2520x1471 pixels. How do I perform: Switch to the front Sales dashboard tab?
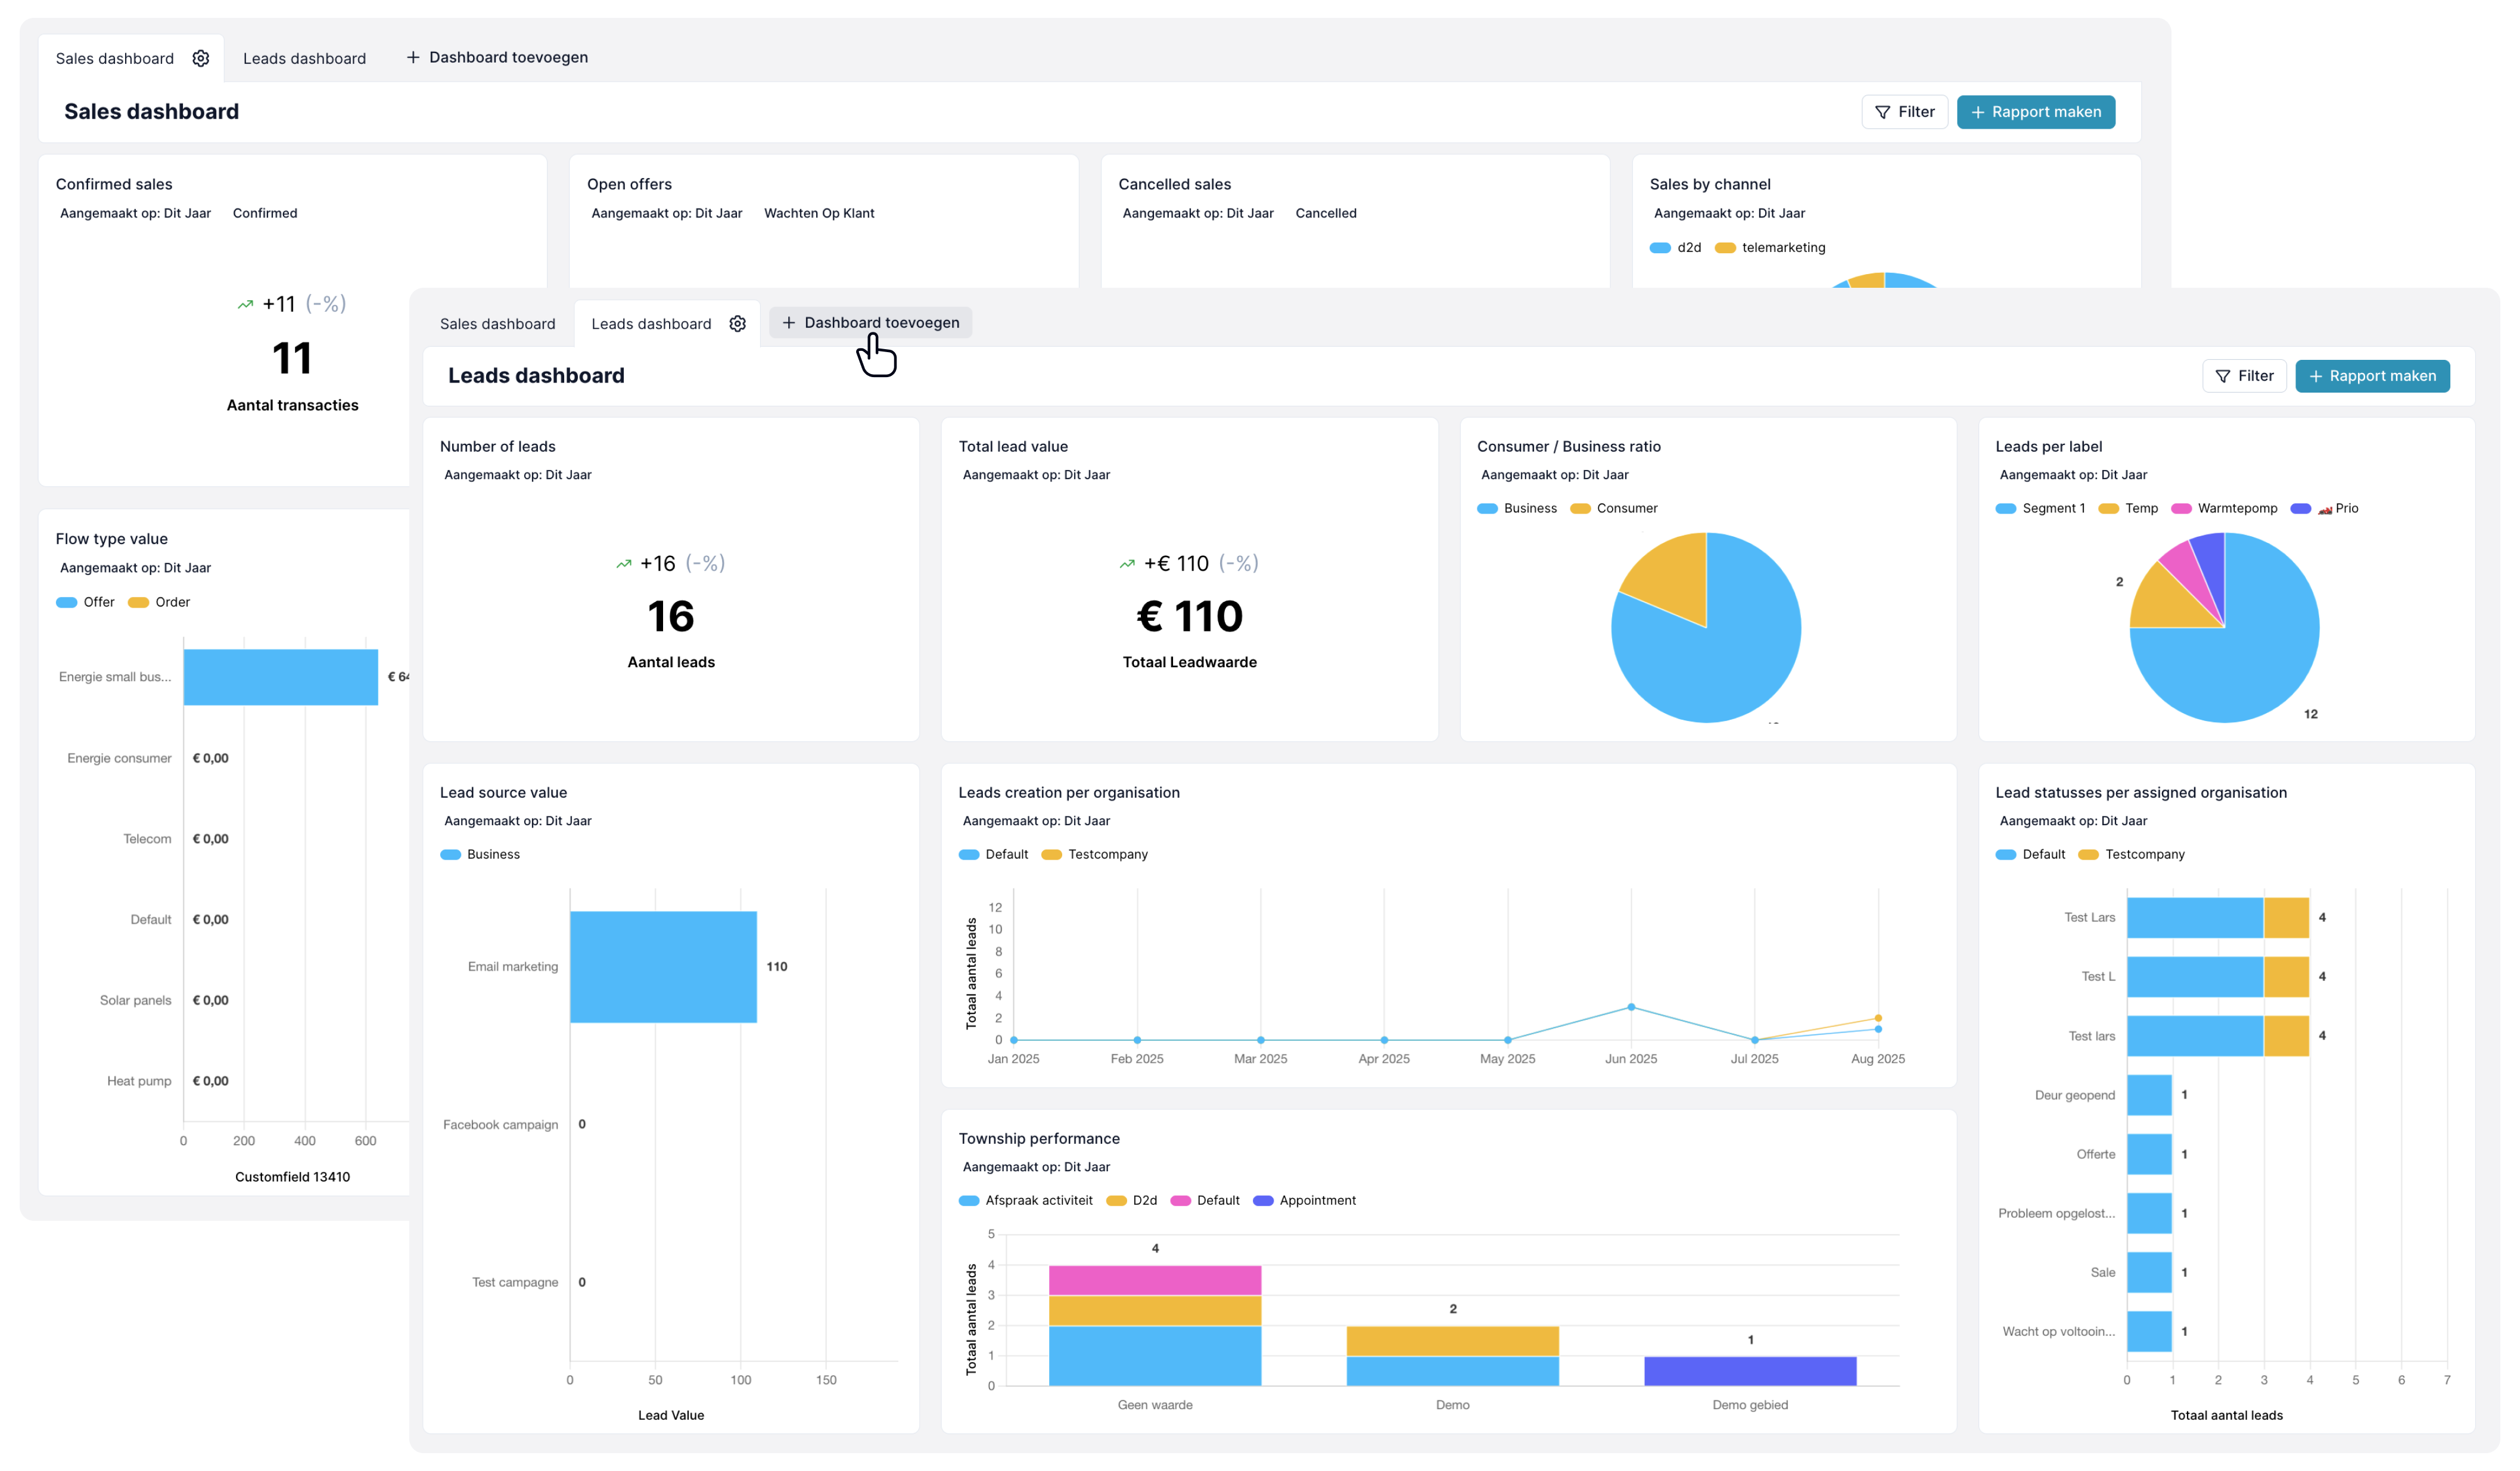pos(497,323)
